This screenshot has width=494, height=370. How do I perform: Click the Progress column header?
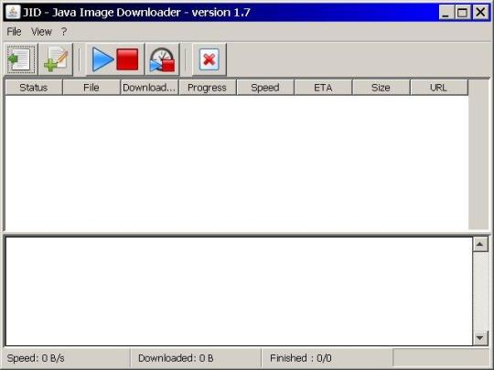tap(208, 88)
